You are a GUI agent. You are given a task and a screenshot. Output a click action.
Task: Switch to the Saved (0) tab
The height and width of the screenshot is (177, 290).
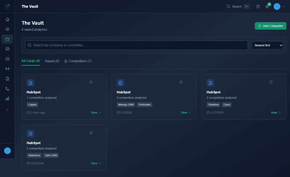(x=52, y=61)
